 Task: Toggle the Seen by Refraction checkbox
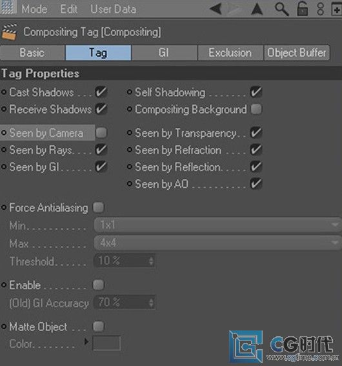(x=256, y=150)
